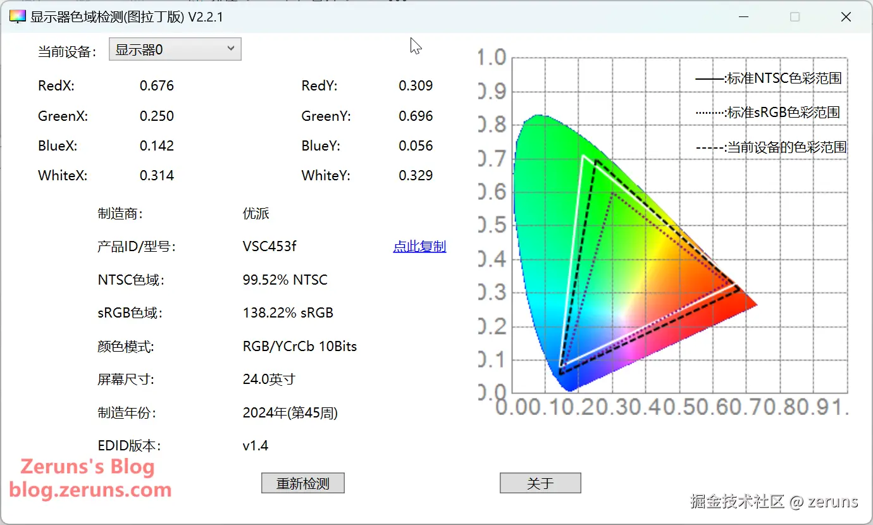The height and width of the screenshot is (525, 873).
Task: Click the product ID VSC453f
Action: [x=269, y=247]
